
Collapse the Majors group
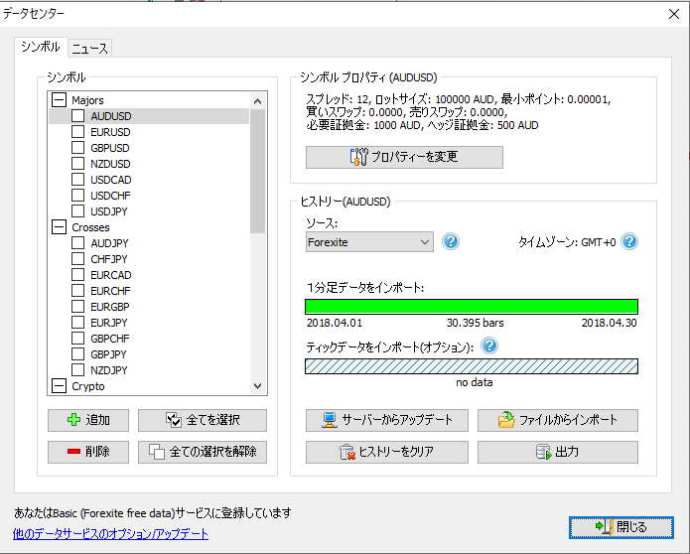[59, 100]
